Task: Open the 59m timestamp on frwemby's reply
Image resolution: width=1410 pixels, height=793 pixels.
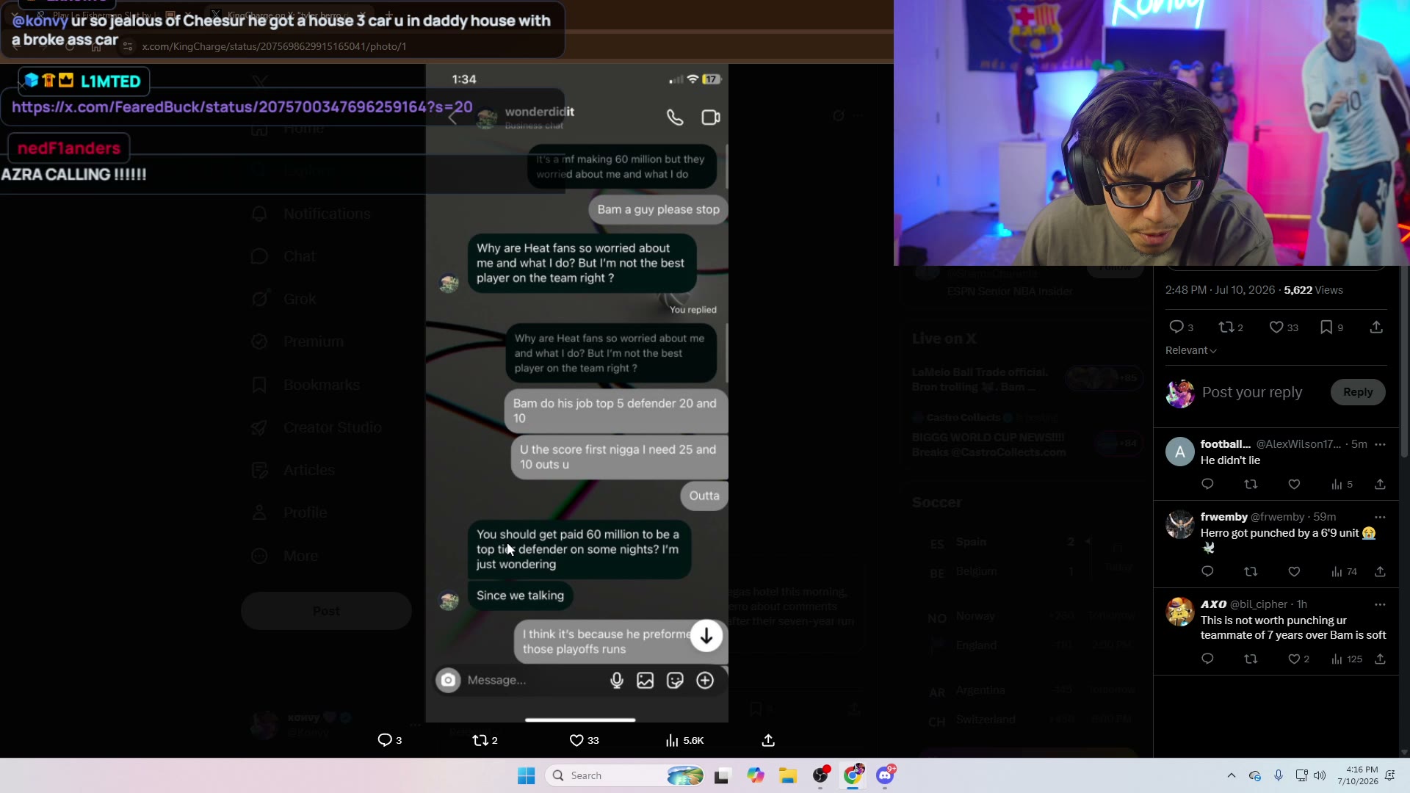Action: click(x=1324, y=517)
